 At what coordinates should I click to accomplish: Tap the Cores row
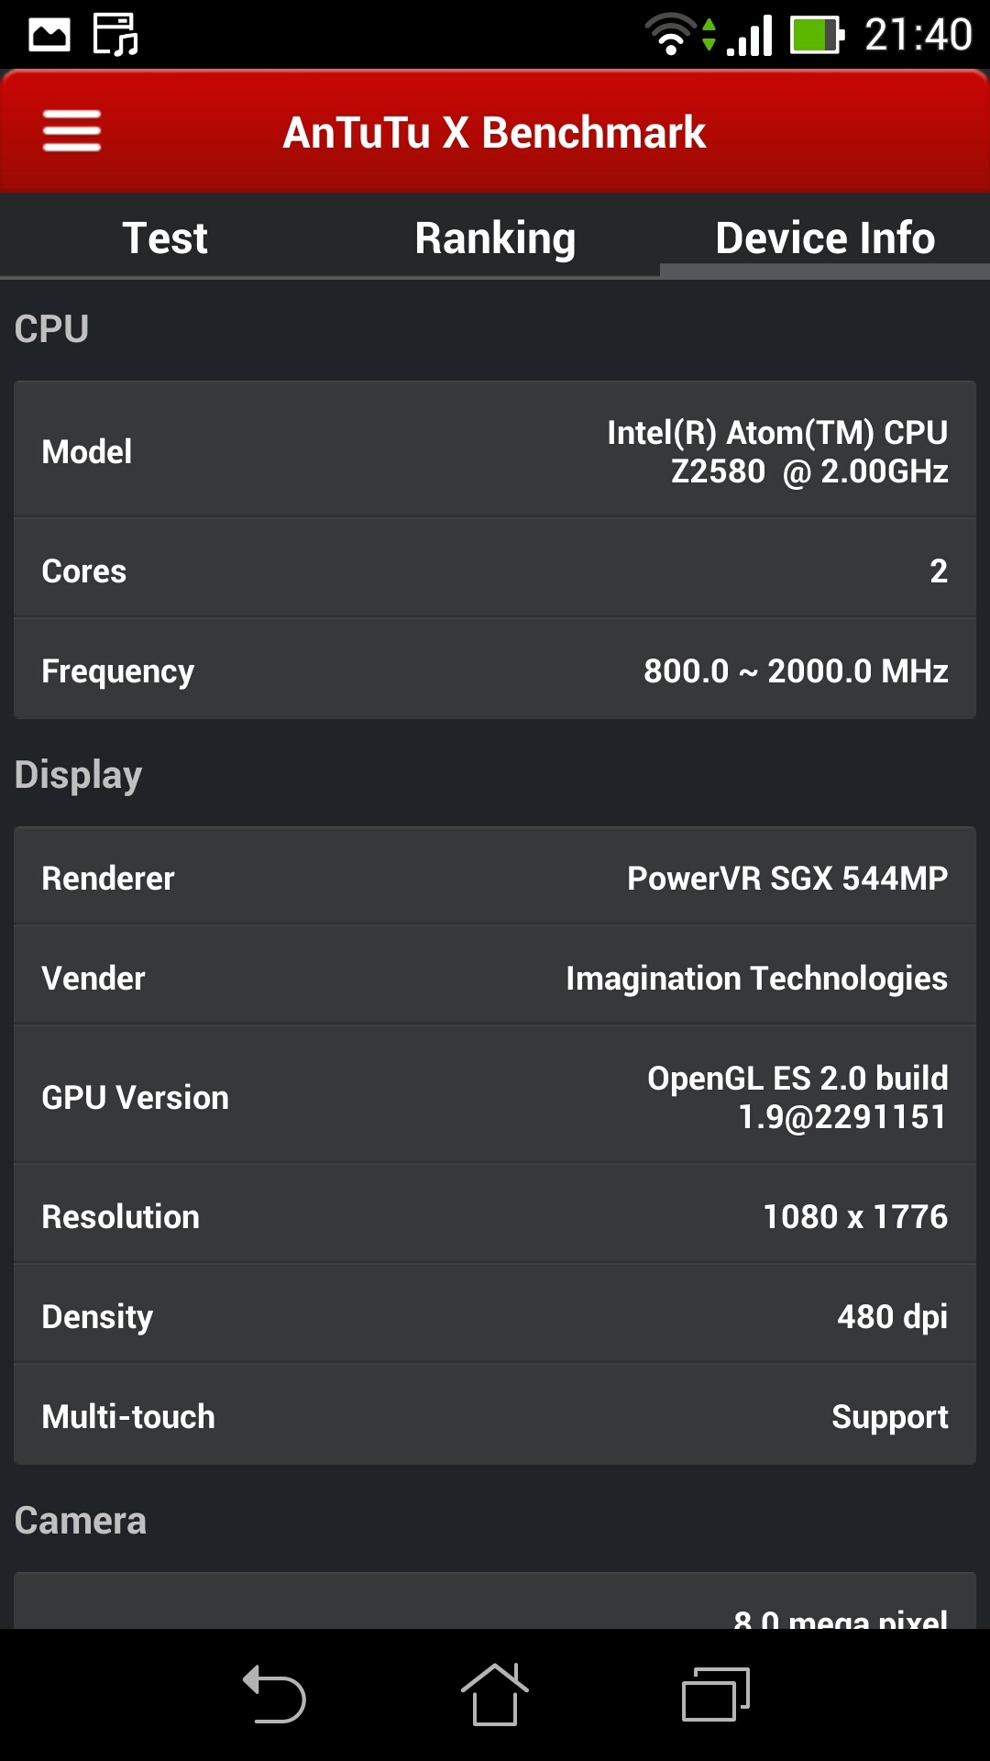[495, 570]
